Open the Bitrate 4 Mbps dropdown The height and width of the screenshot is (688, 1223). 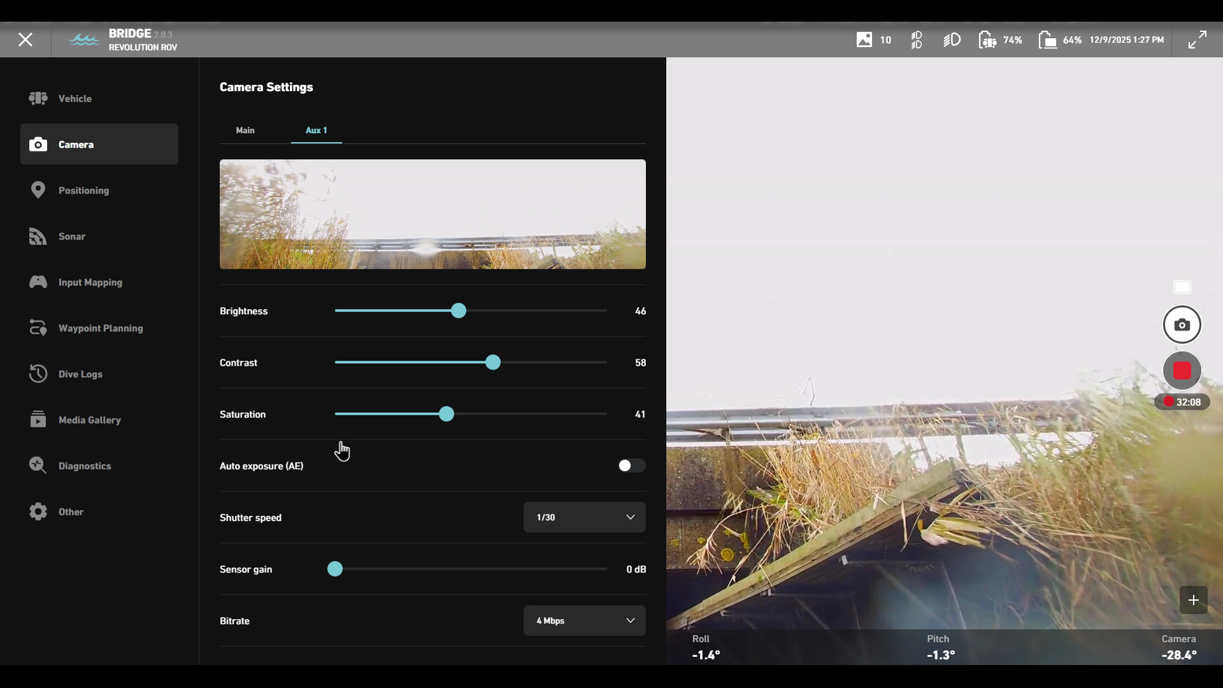(x=584, y=620)
